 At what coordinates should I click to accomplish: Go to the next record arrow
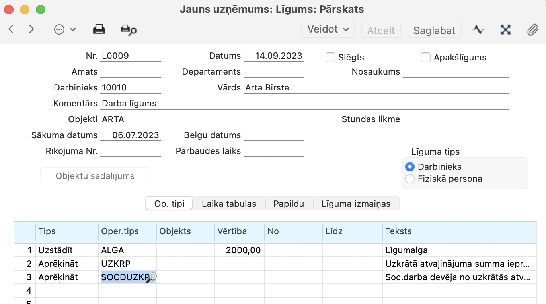pos(31,29)
